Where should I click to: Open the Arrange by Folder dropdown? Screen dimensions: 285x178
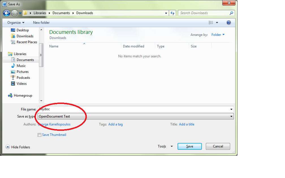[218, 35]
